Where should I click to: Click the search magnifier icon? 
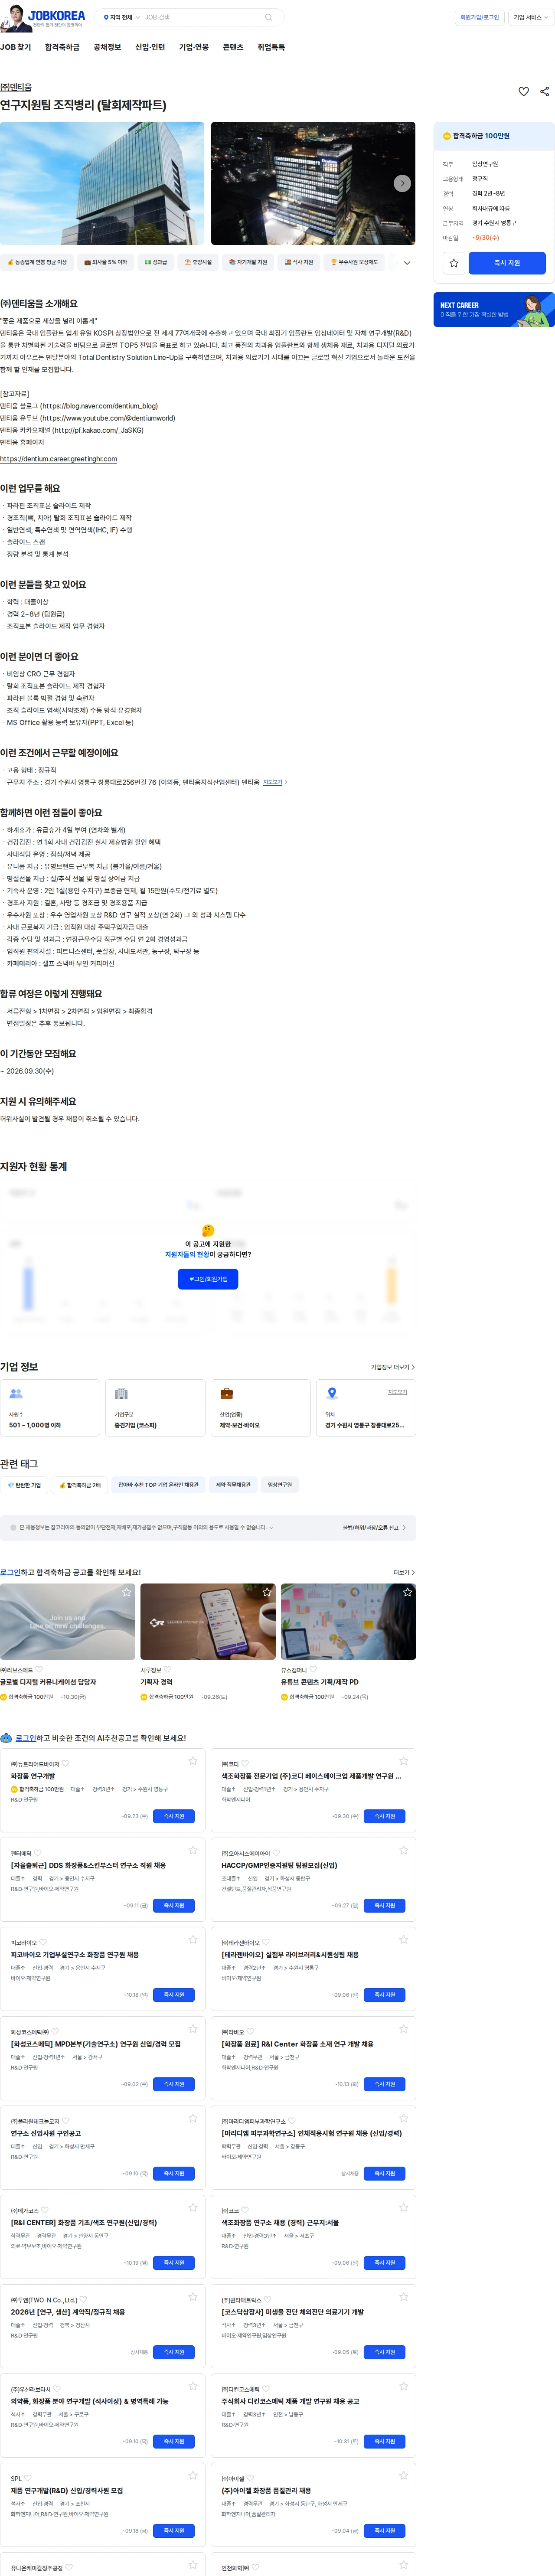268,17
